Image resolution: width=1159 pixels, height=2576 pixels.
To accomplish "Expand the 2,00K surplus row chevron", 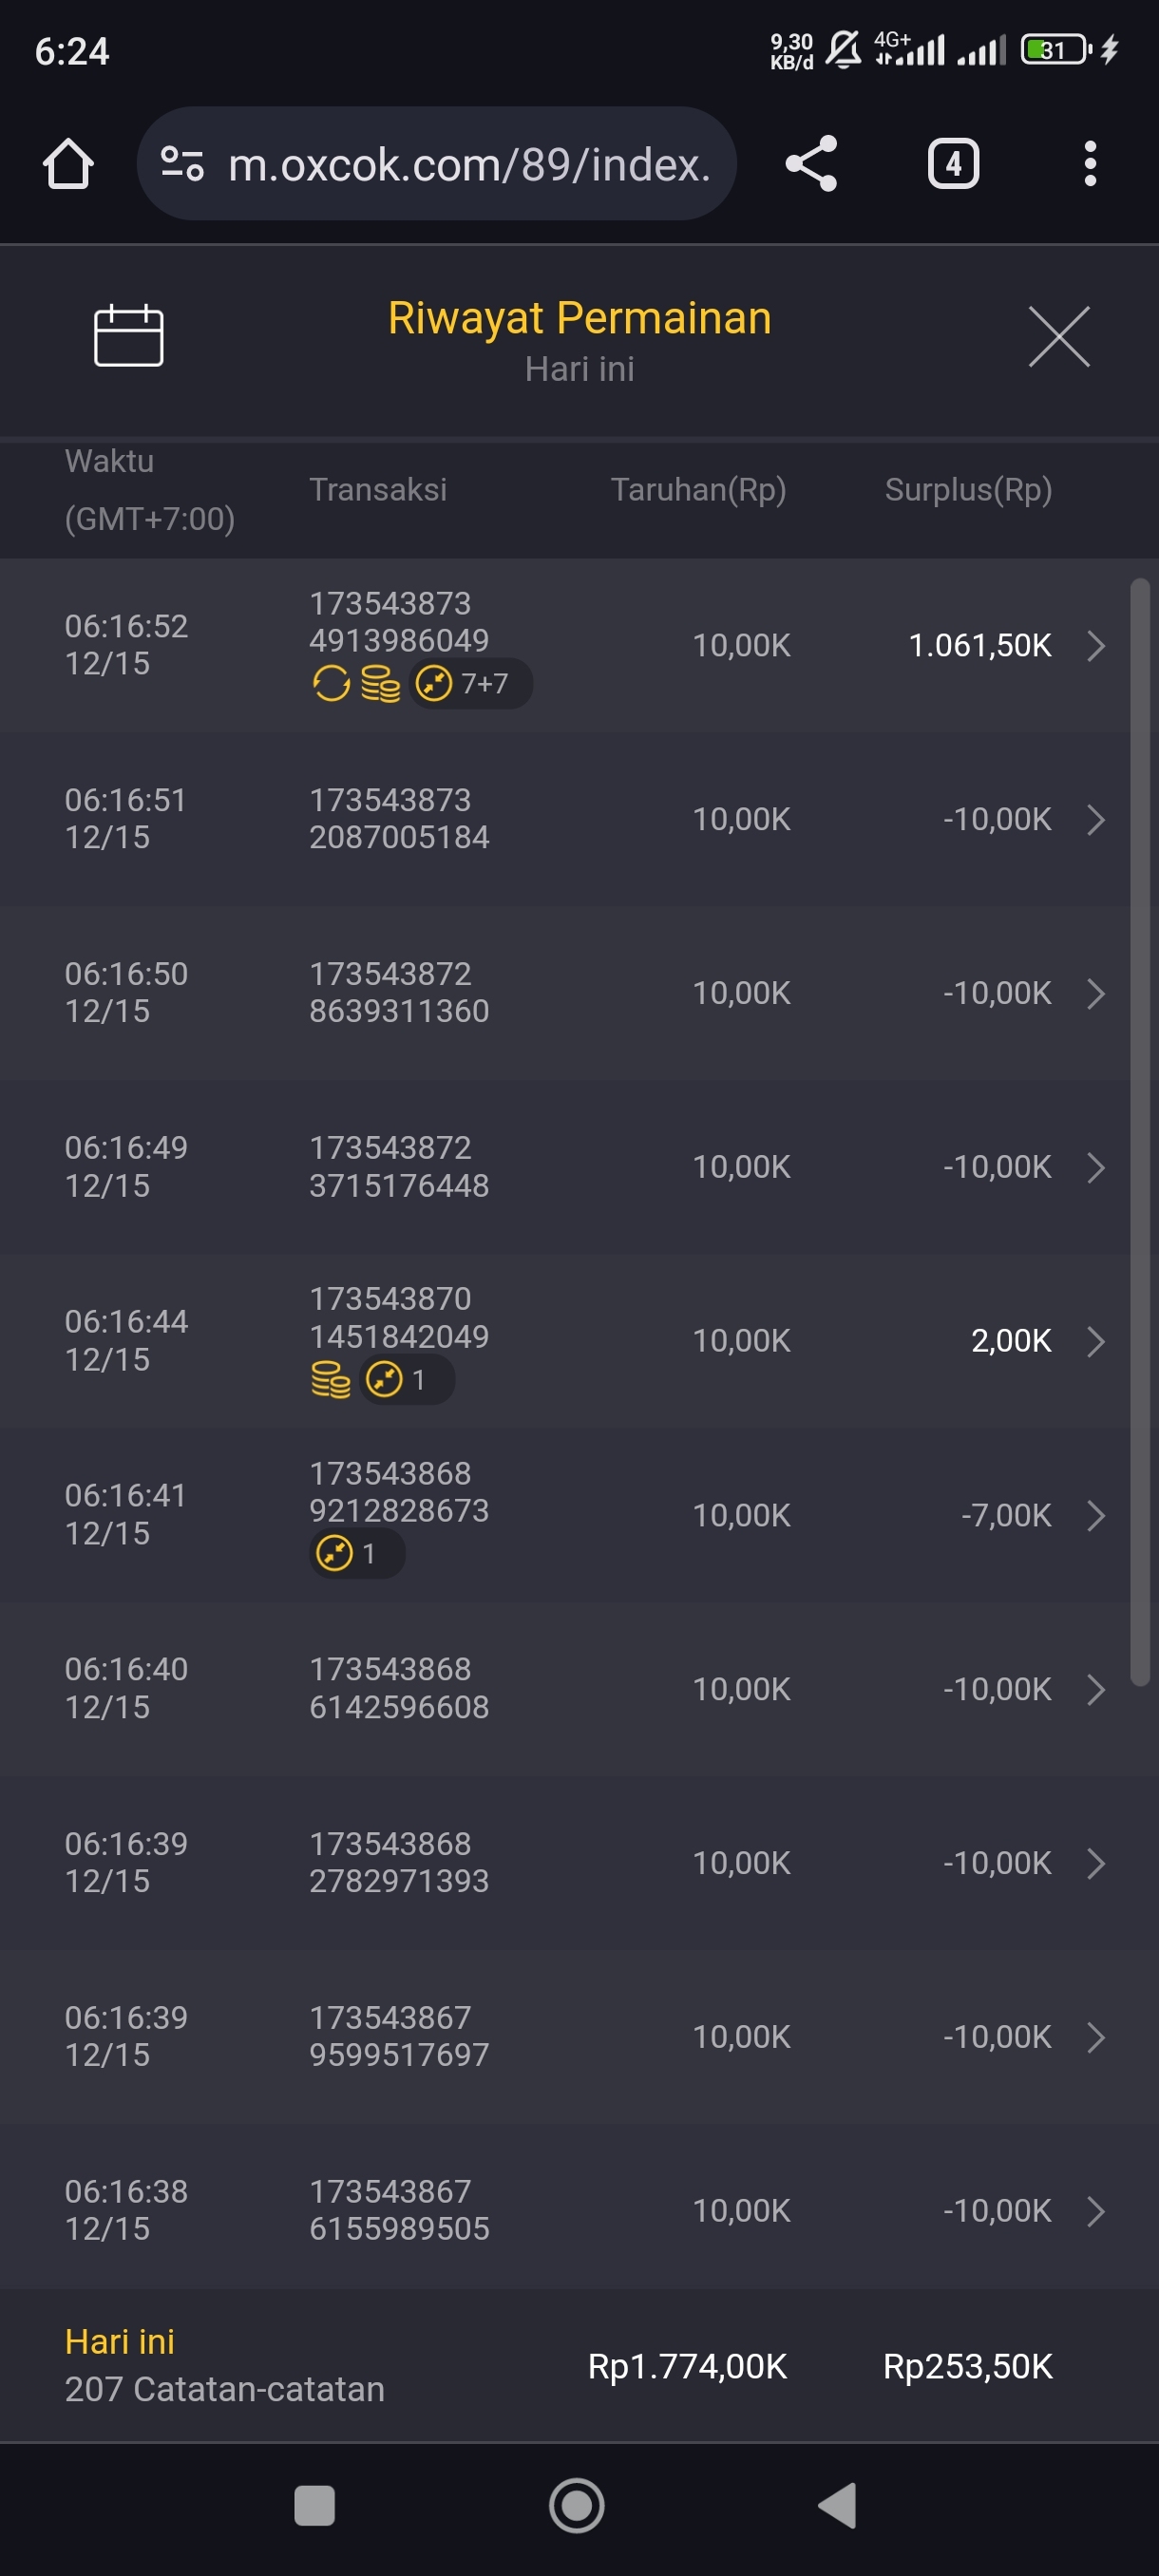I will 1095,1341.
